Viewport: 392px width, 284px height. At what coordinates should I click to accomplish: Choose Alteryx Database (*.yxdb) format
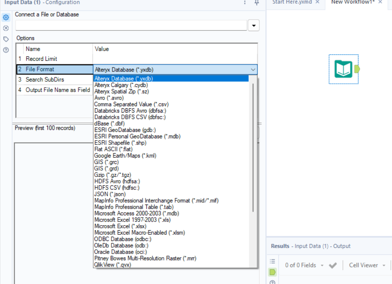pos(171,79)
